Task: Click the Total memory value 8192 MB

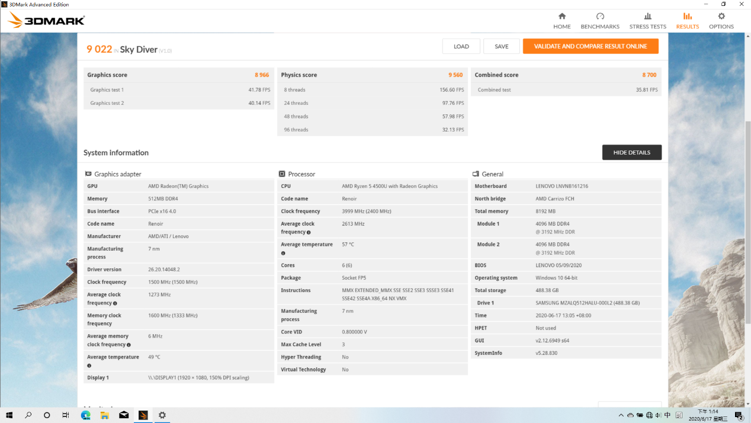Action: (545, 211)
